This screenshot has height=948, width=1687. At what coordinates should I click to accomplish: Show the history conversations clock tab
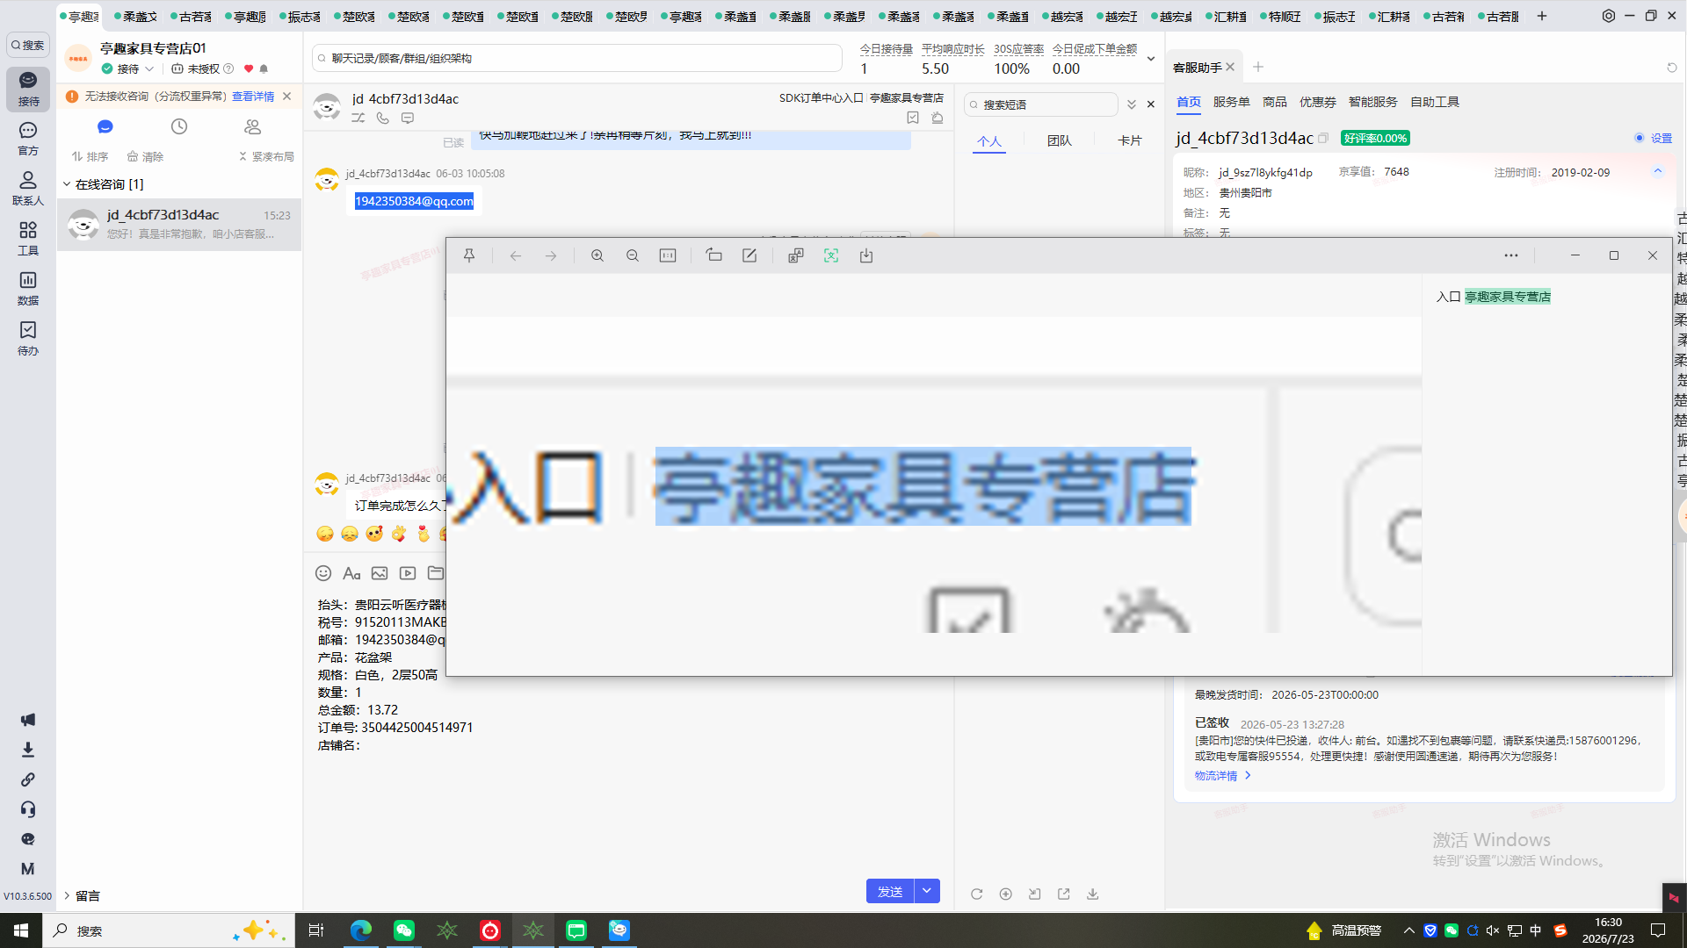[x=179, y=126]
